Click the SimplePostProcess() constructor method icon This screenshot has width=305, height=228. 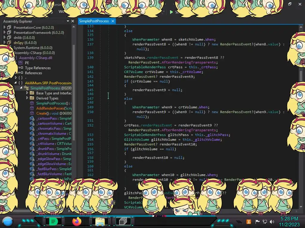pos(32,103)
